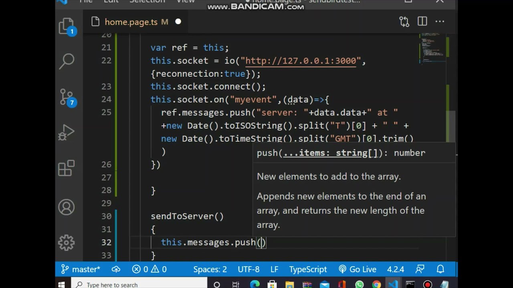This screenshot has height=288, width=513.
Task: Open the Search view in activity bar
Action: tap(67, 61)
